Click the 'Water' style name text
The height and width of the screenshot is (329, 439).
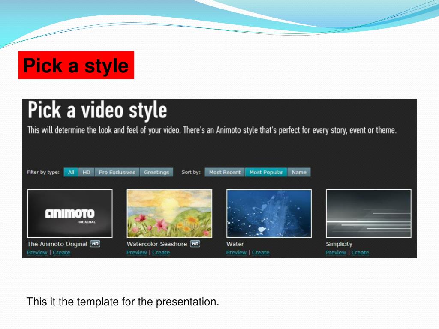point(235,244)
